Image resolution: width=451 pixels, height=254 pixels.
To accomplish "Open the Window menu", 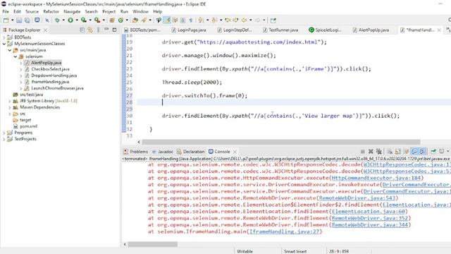I will pyautogui.click(x=140, y=11).
